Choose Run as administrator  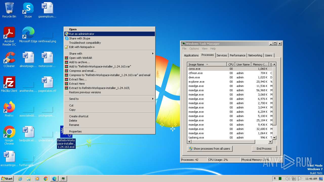(109, 34)
